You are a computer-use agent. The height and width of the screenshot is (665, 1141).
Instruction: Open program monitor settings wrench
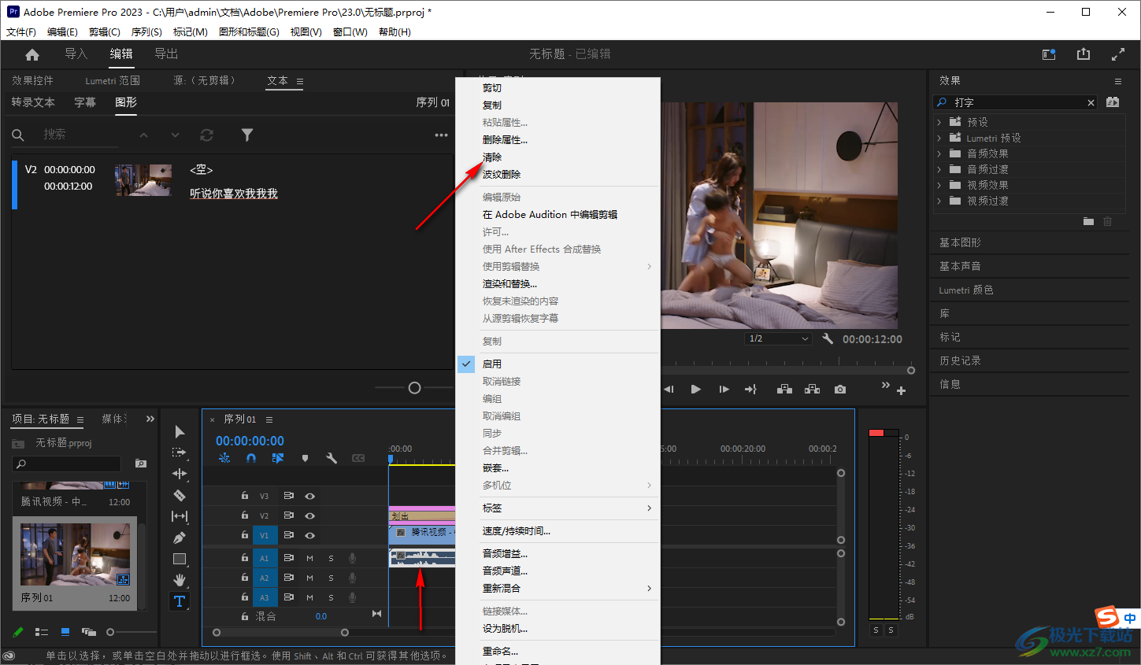(828, 338)
